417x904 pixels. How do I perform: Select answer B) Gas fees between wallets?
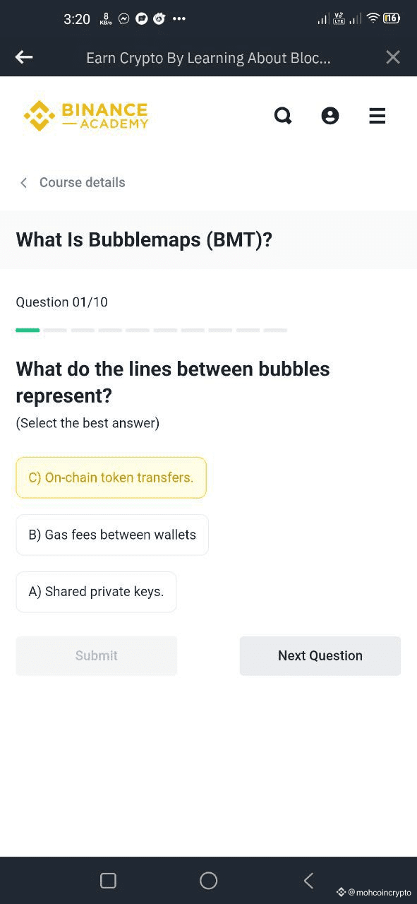point(112,535)
